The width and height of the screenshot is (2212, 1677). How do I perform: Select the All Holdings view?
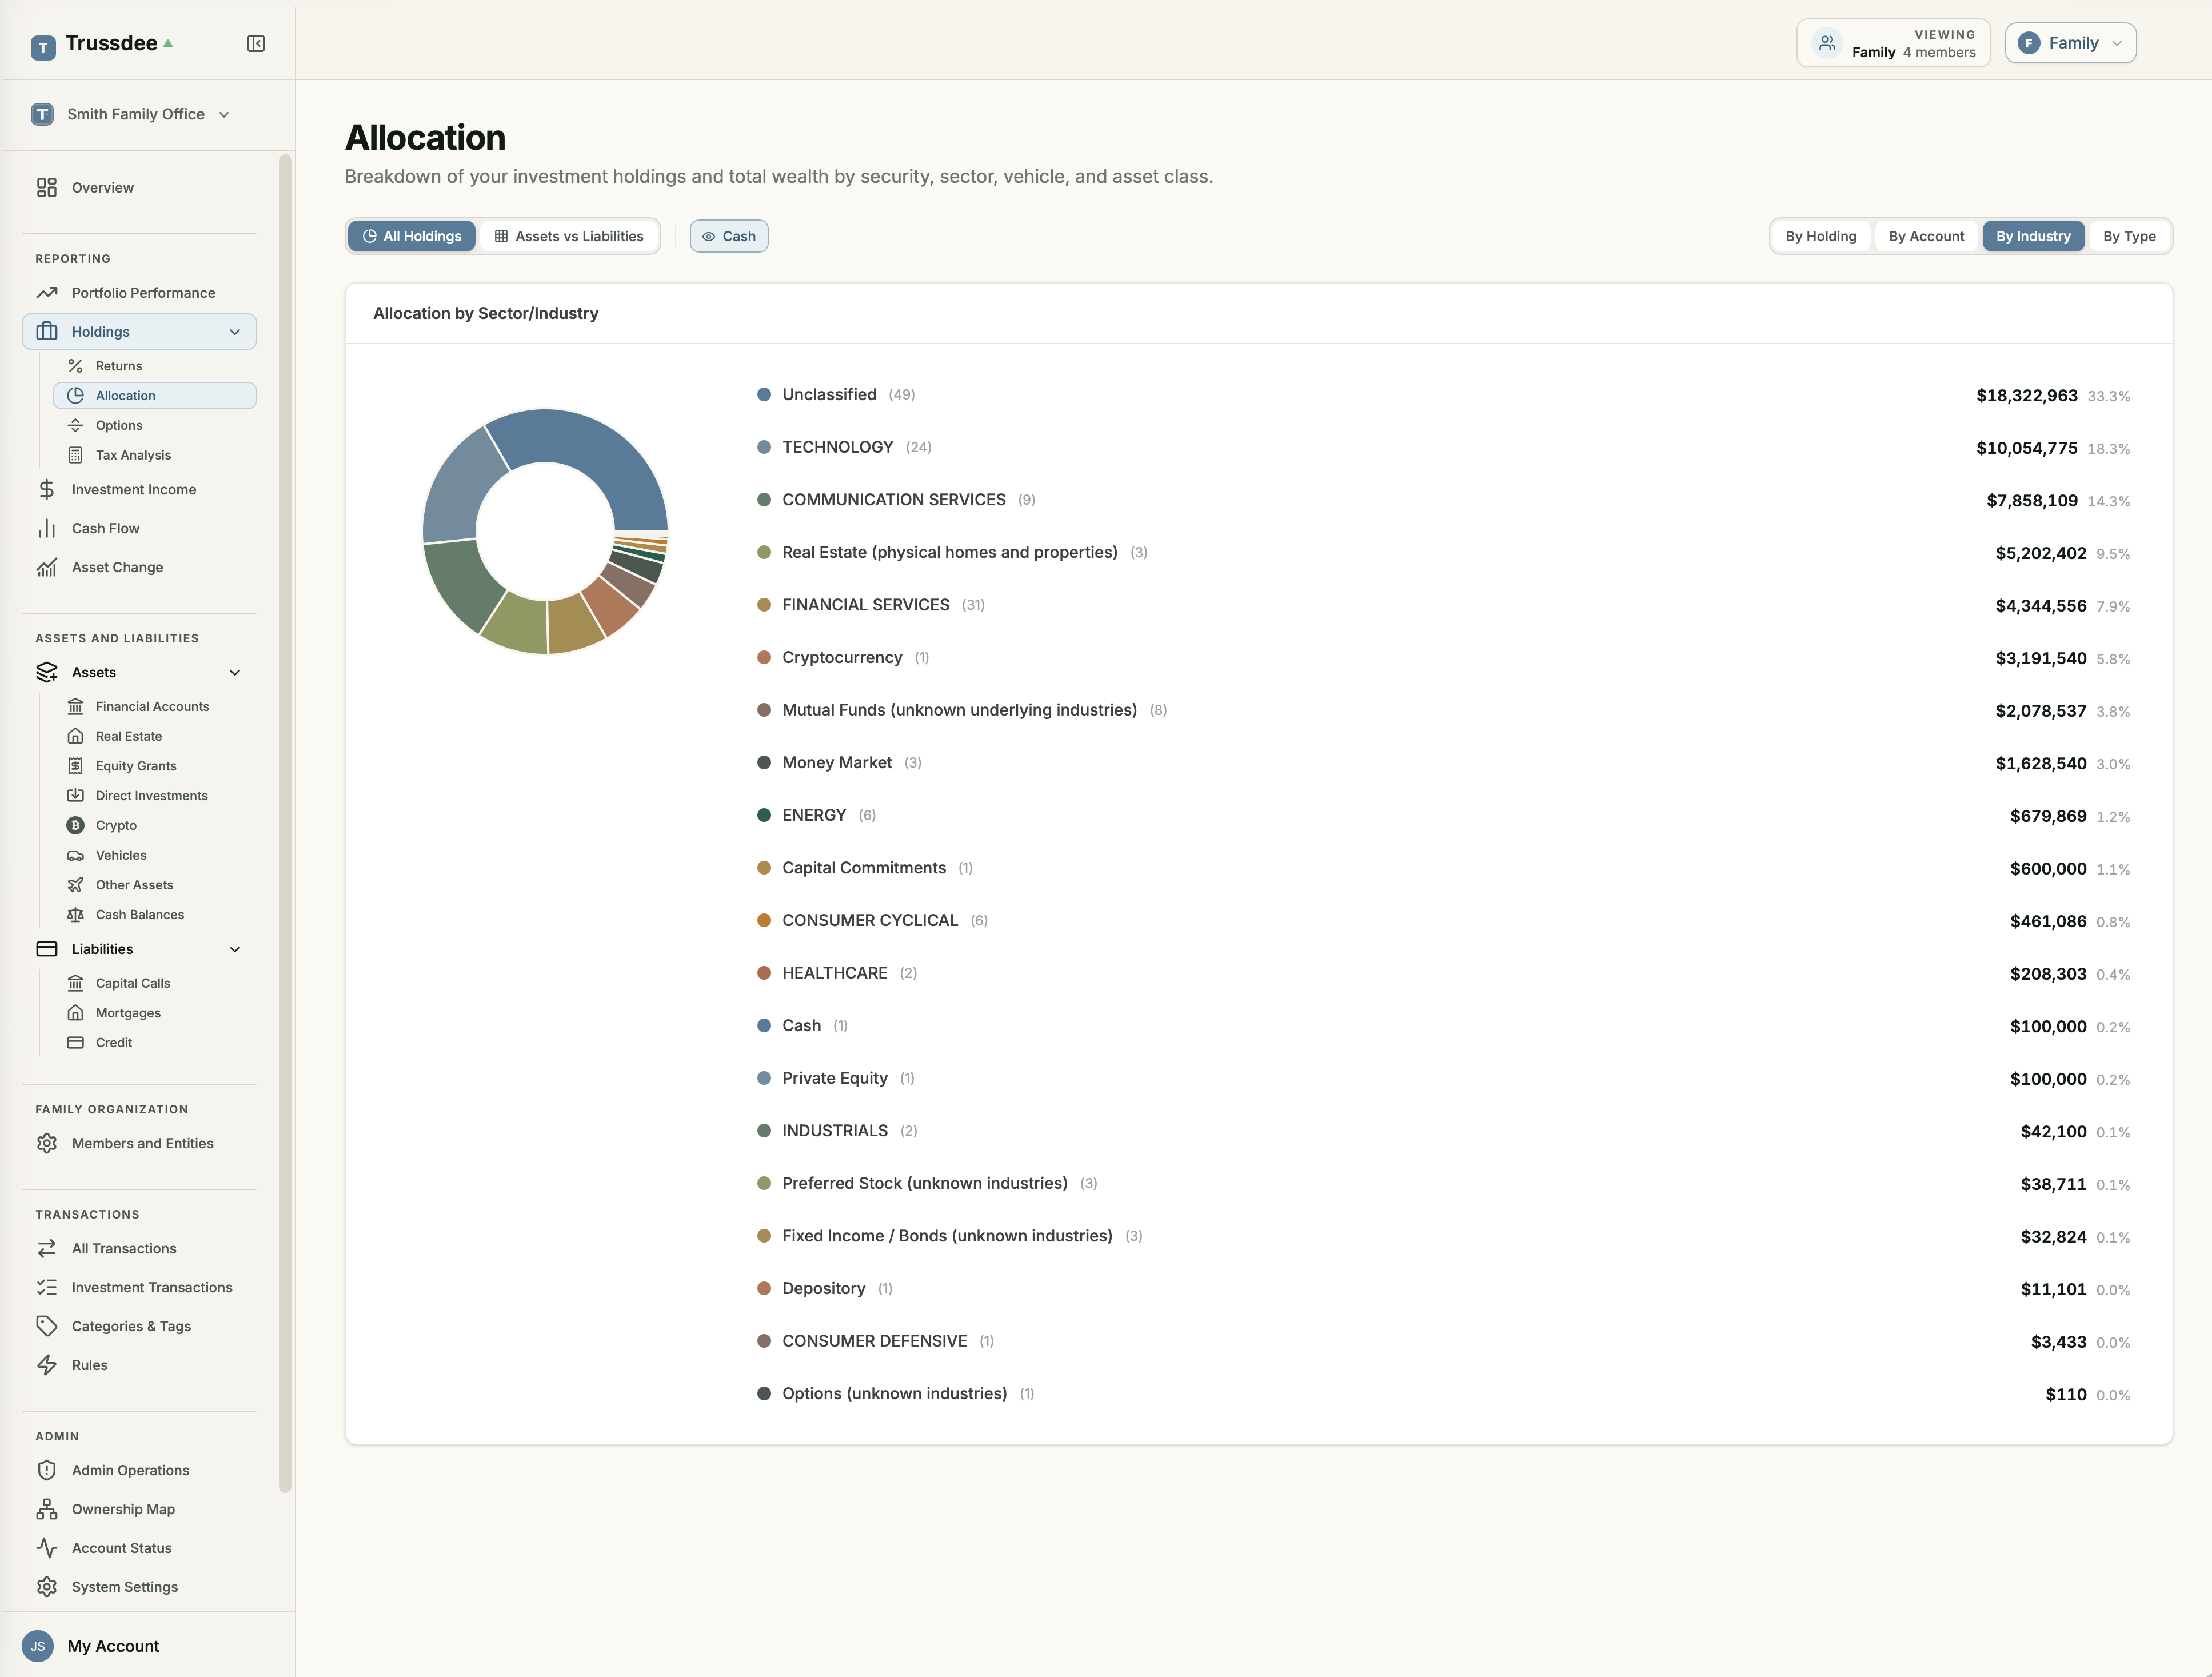pos(412,236)
